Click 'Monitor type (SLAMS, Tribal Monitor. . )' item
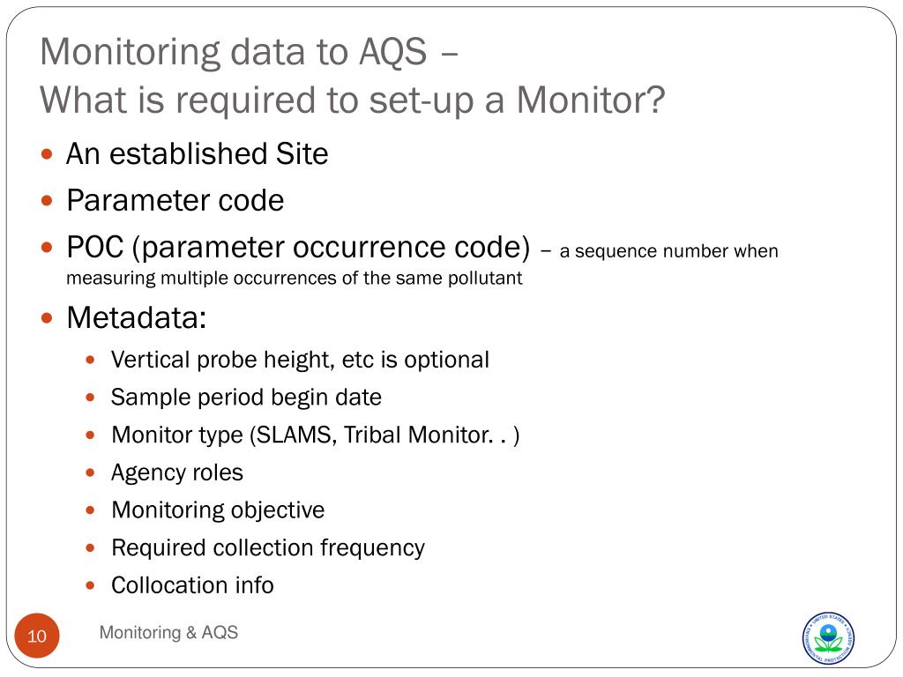 tap(316, 435)
